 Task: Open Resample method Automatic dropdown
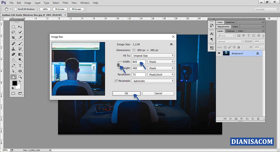click(153, 81)
